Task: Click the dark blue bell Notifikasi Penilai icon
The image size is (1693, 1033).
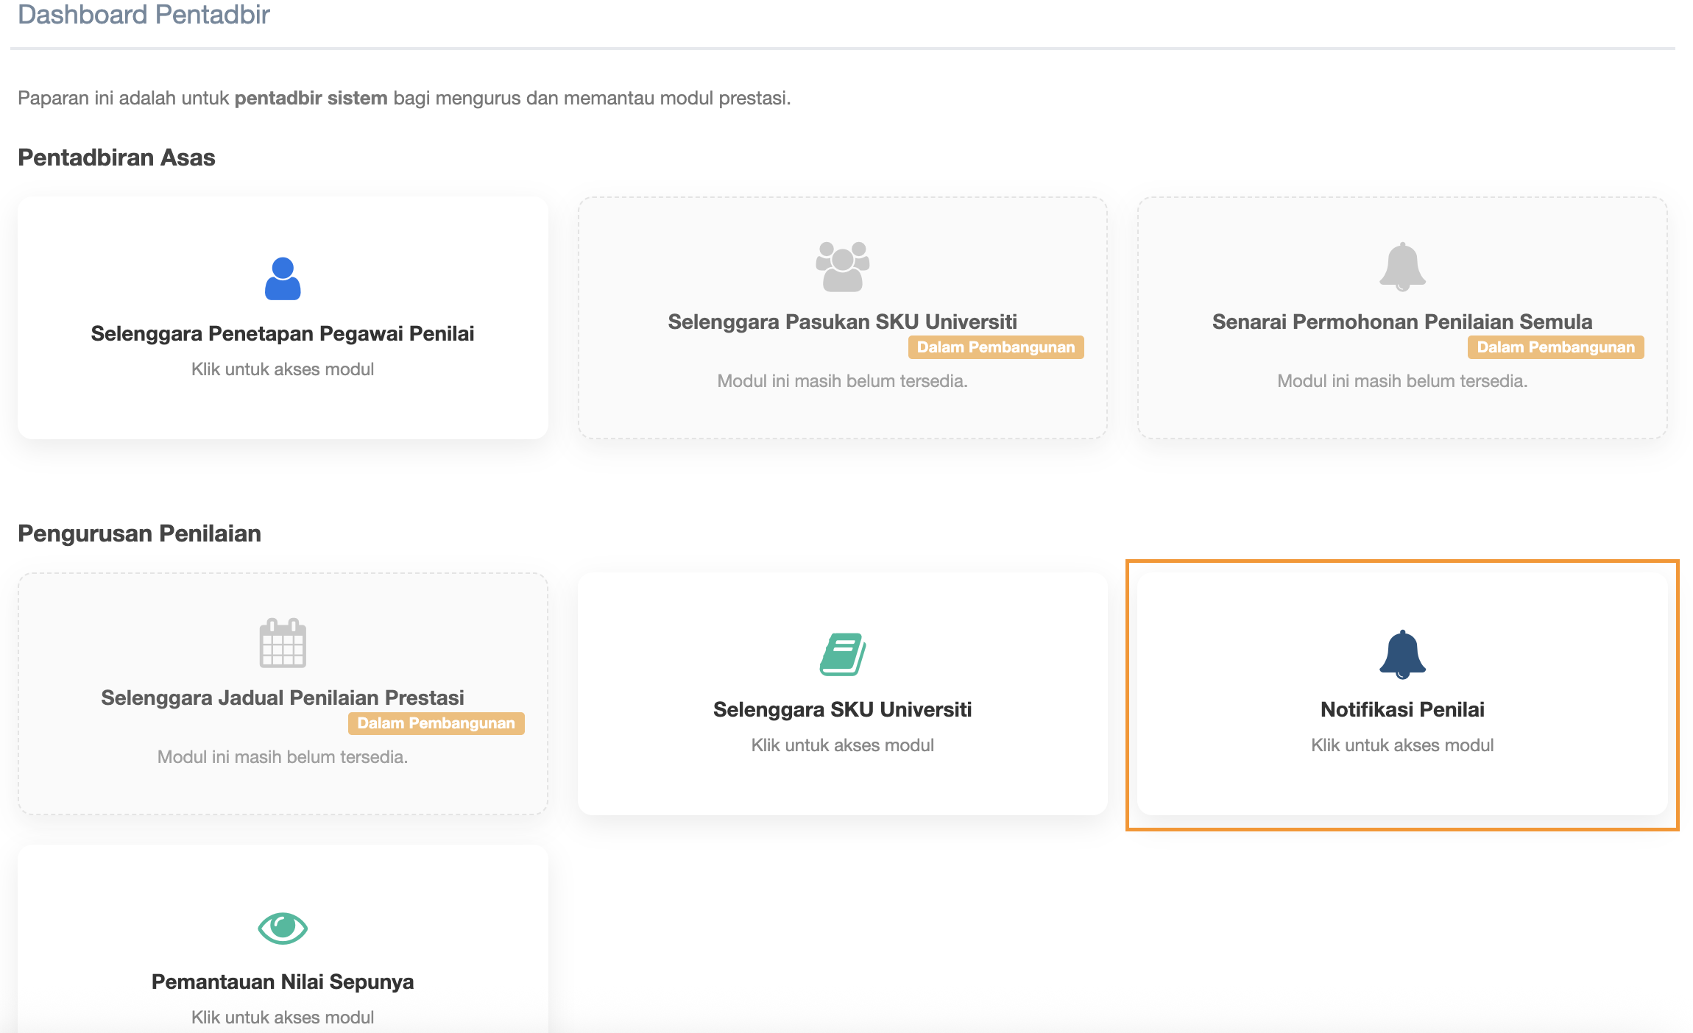Action: pos(1402,654)
